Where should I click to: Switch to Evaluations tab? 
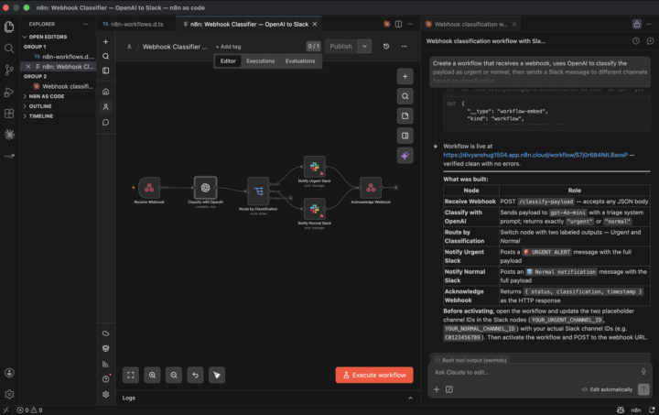(x=299, y=61)
